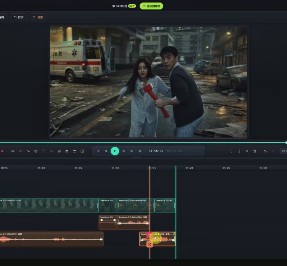Select the long 196a4343.mp4 video clip
Image resolution: width=287 pixels, height=266 pixels.
coord(49,205)
